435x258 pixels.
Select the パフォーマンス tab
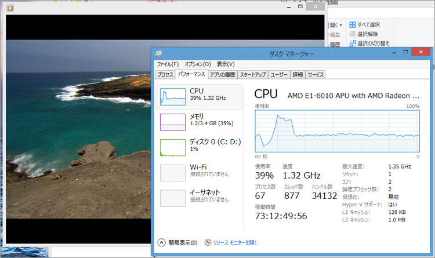point(191,74)
